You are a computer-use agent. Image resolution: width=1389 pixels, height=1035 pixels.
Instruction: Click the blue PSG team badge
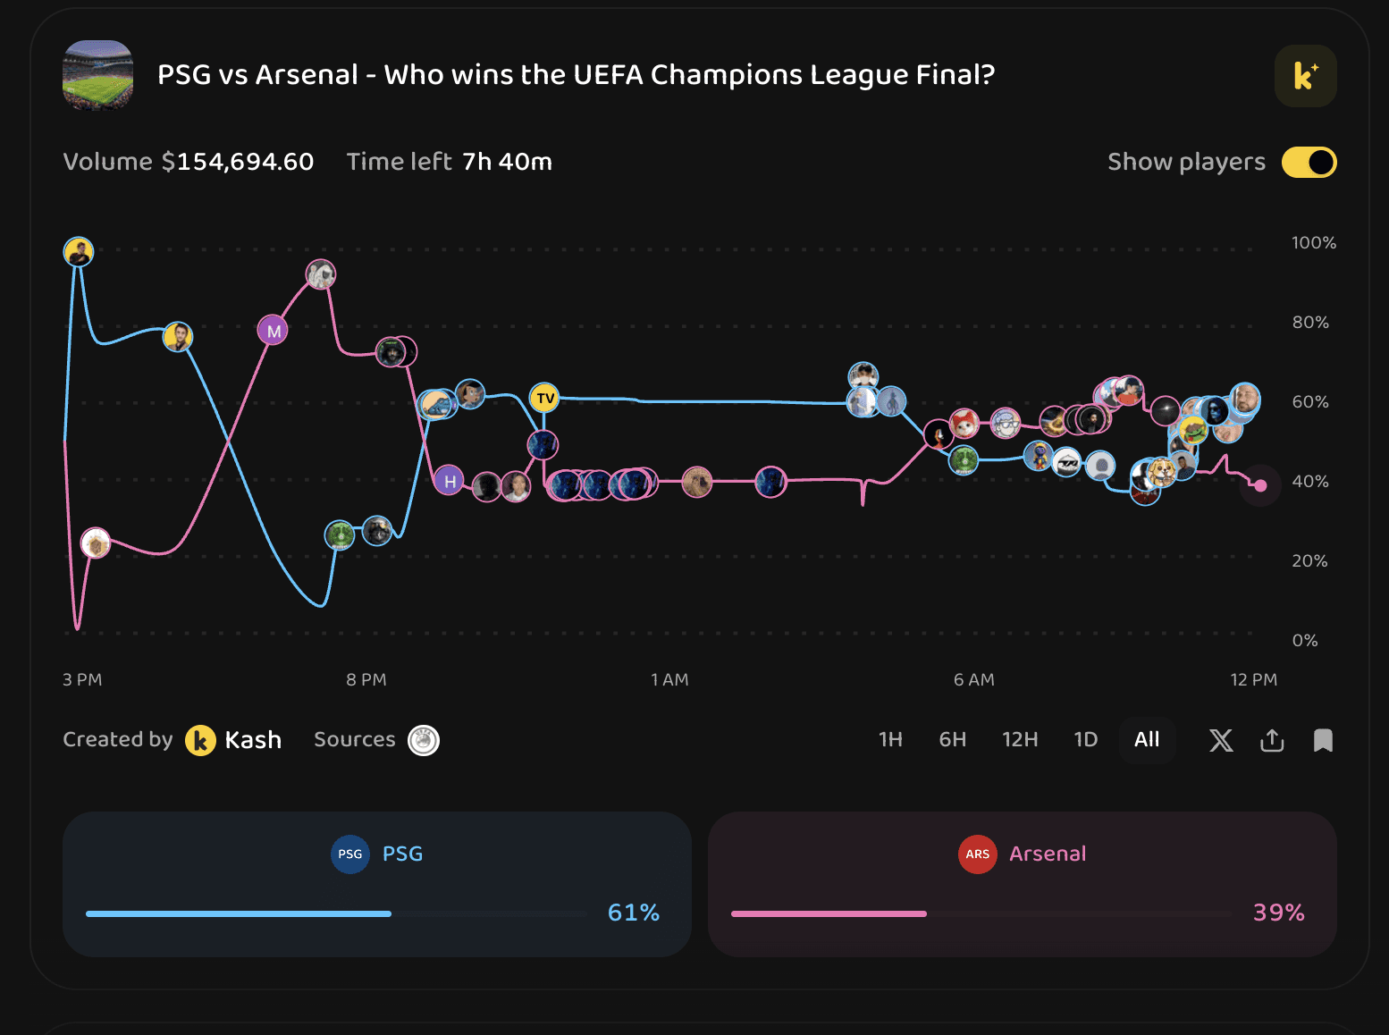(350, 854)
